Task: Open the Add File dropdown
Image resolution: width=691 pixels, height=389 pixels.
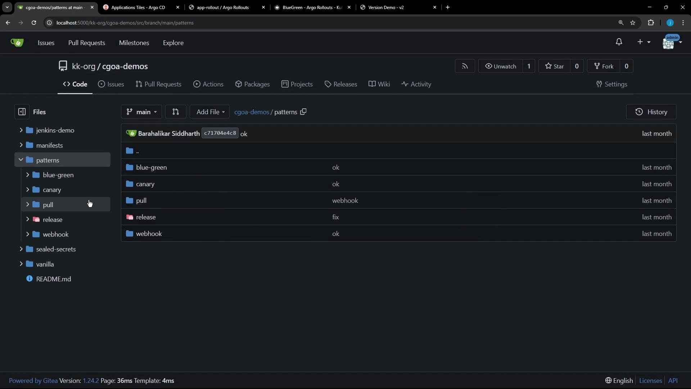Action: coord(210,112)
